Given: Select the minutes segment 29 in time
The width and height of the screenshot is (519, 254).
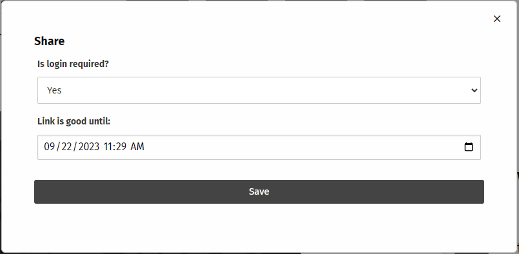Looking at the screenshot, I should pyautogui.click(x=121, y=147).
